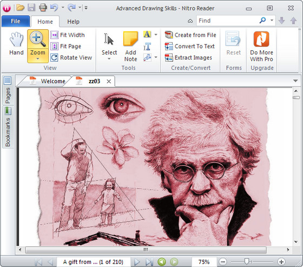Jump to the previous search result arrow
Image resolution: width=303 pixels, height=267 pixels.
pos(293,21)
